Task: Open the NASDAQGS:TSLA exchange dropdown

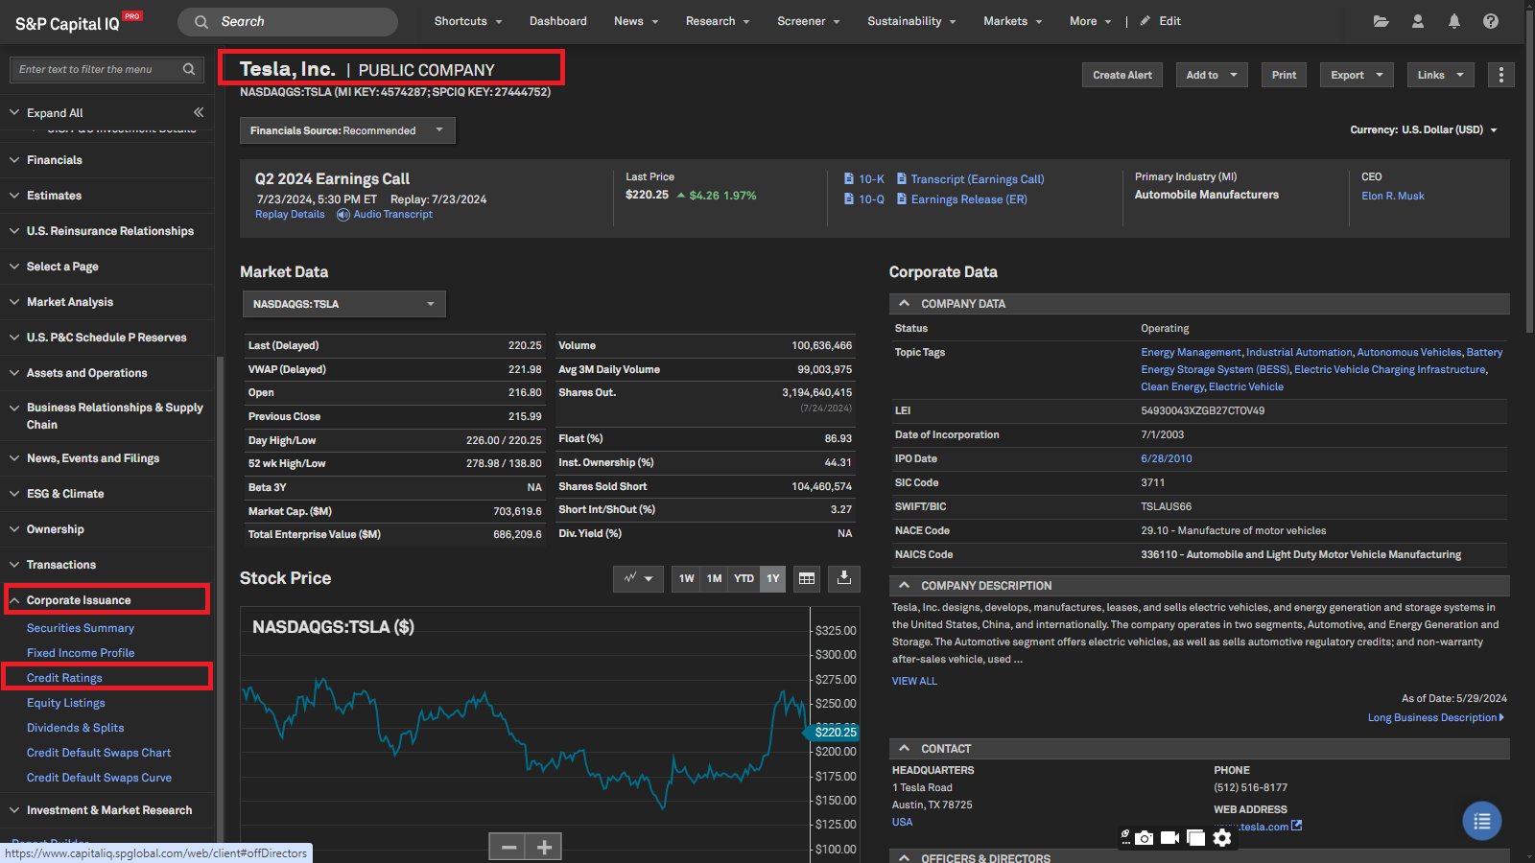Action: [343, 304]
